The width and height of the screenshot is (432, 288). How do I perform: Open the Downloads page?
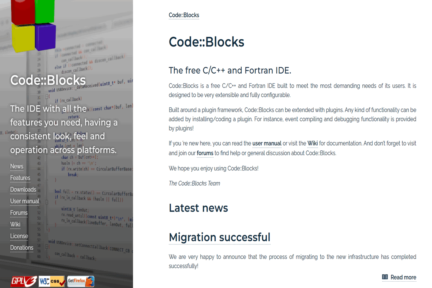[x=23, y=189]
